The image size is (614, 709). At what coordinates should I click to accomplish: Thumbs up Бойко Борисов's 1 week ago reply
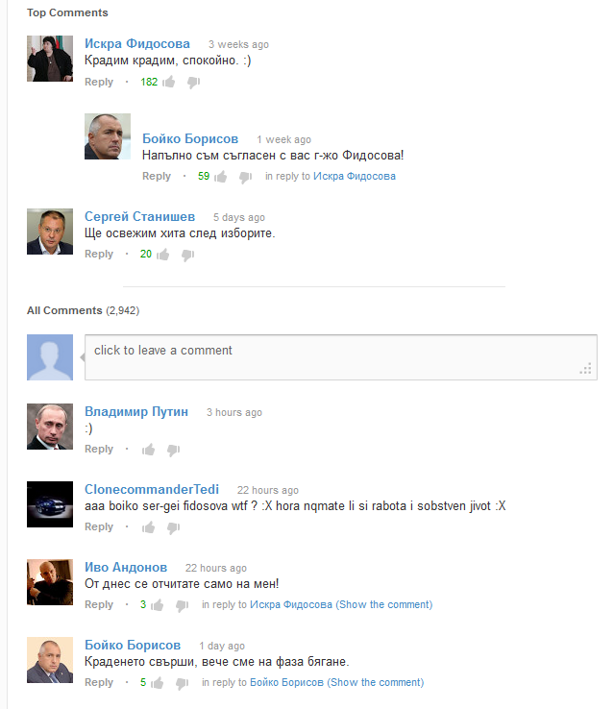point(221,177)
